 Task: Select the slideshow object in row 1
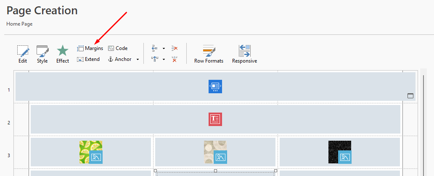coord(215,87)
